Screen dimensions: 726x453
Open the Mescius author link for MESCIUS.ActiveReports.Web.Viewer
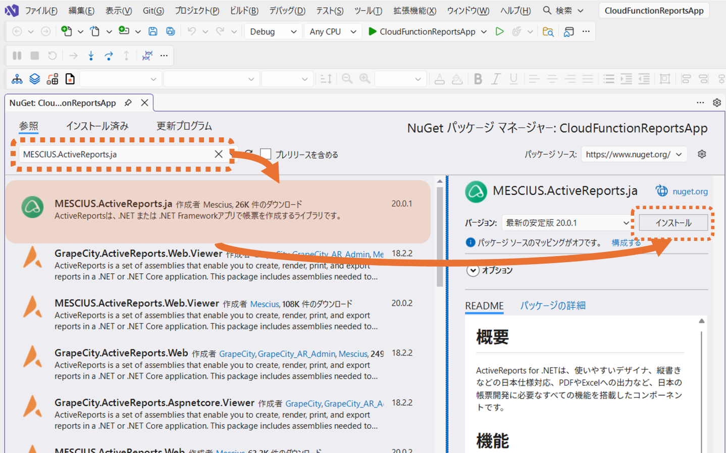pos(265,304)
